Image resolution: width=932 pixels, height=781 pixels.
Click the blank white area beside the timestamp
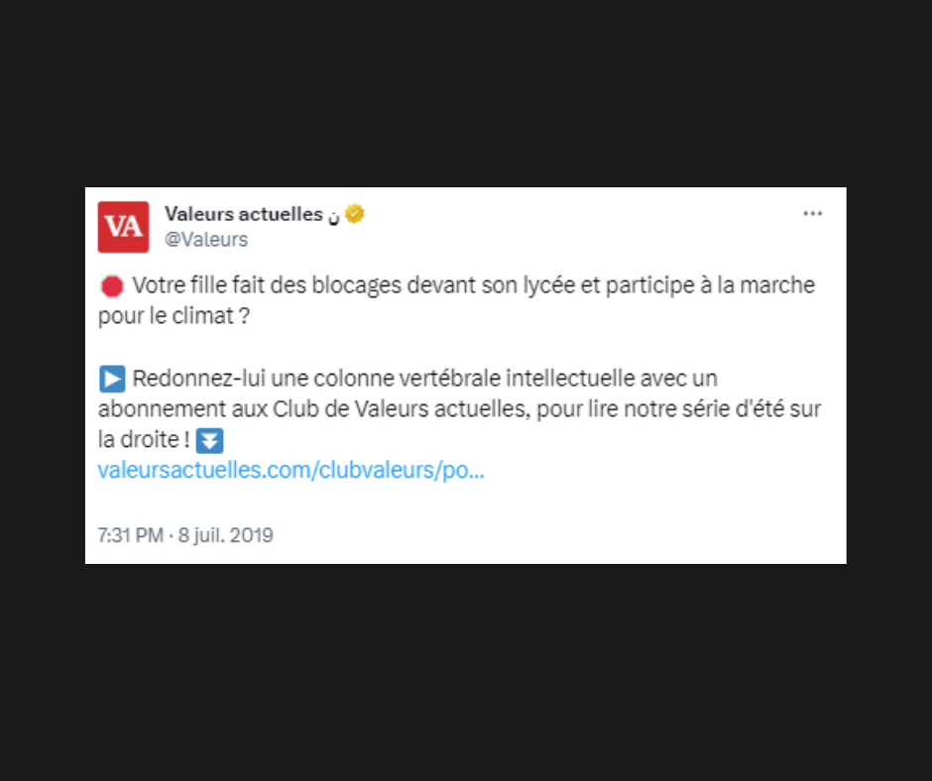pos(559,535)
